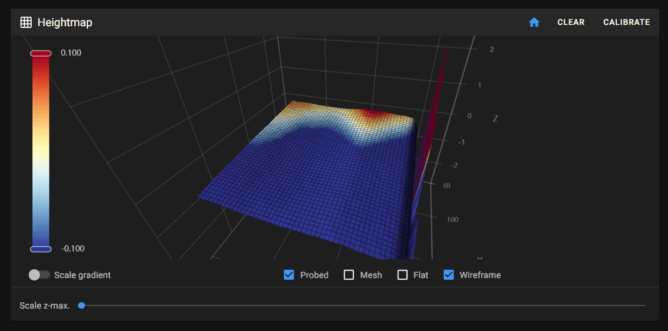
Task: Click the Heightmap panel title
Action: tap(65, 22)
